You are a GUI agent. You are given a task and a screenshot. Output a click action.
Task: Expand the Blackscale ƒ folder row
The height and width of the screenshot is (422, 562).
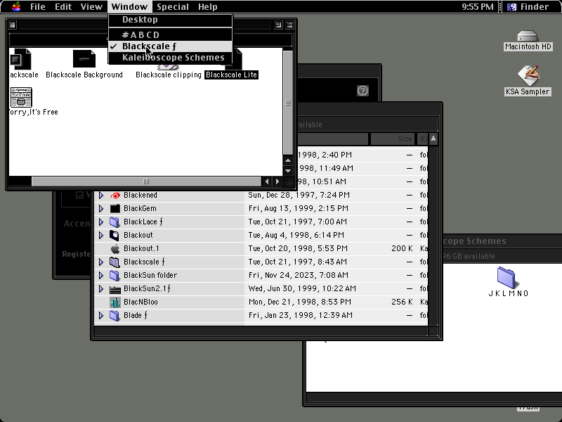(x=101, y=262)
